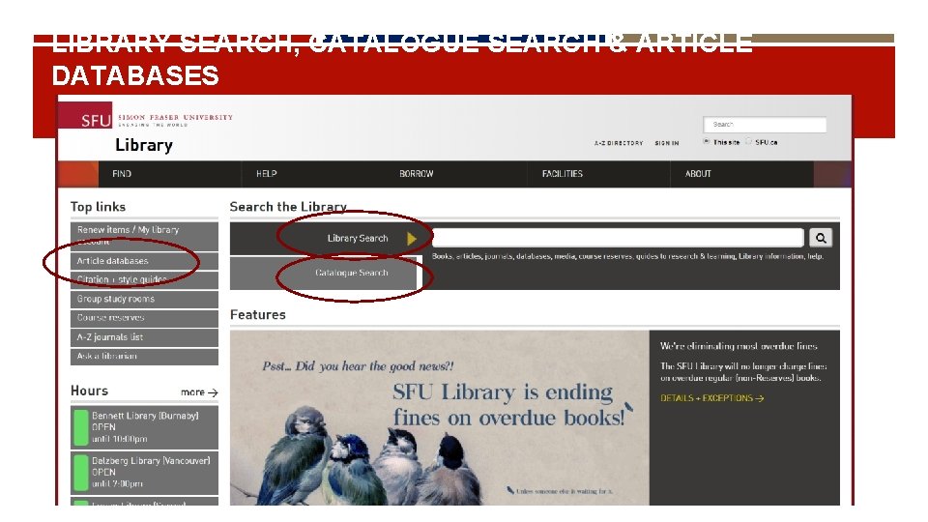
Task: Click the magnifier search button
Action: click(821, 238)
